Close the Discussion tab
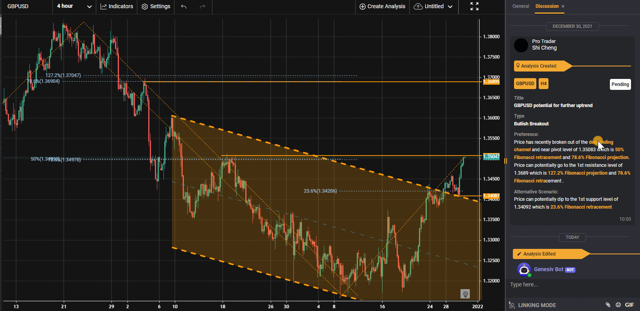Screen dimensions: 640x311 [x=563, y=6]
